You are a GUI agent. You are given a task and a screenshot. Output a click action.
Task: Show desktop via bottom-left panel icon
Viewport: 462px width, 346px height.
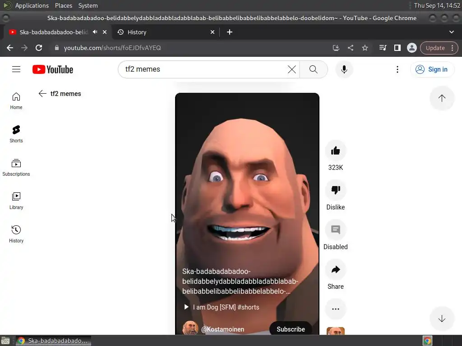coord(5,341)
